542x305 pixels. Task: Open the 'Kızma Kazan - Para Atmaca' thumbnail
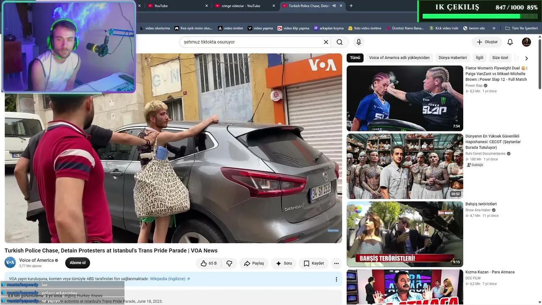coord(405,287)
